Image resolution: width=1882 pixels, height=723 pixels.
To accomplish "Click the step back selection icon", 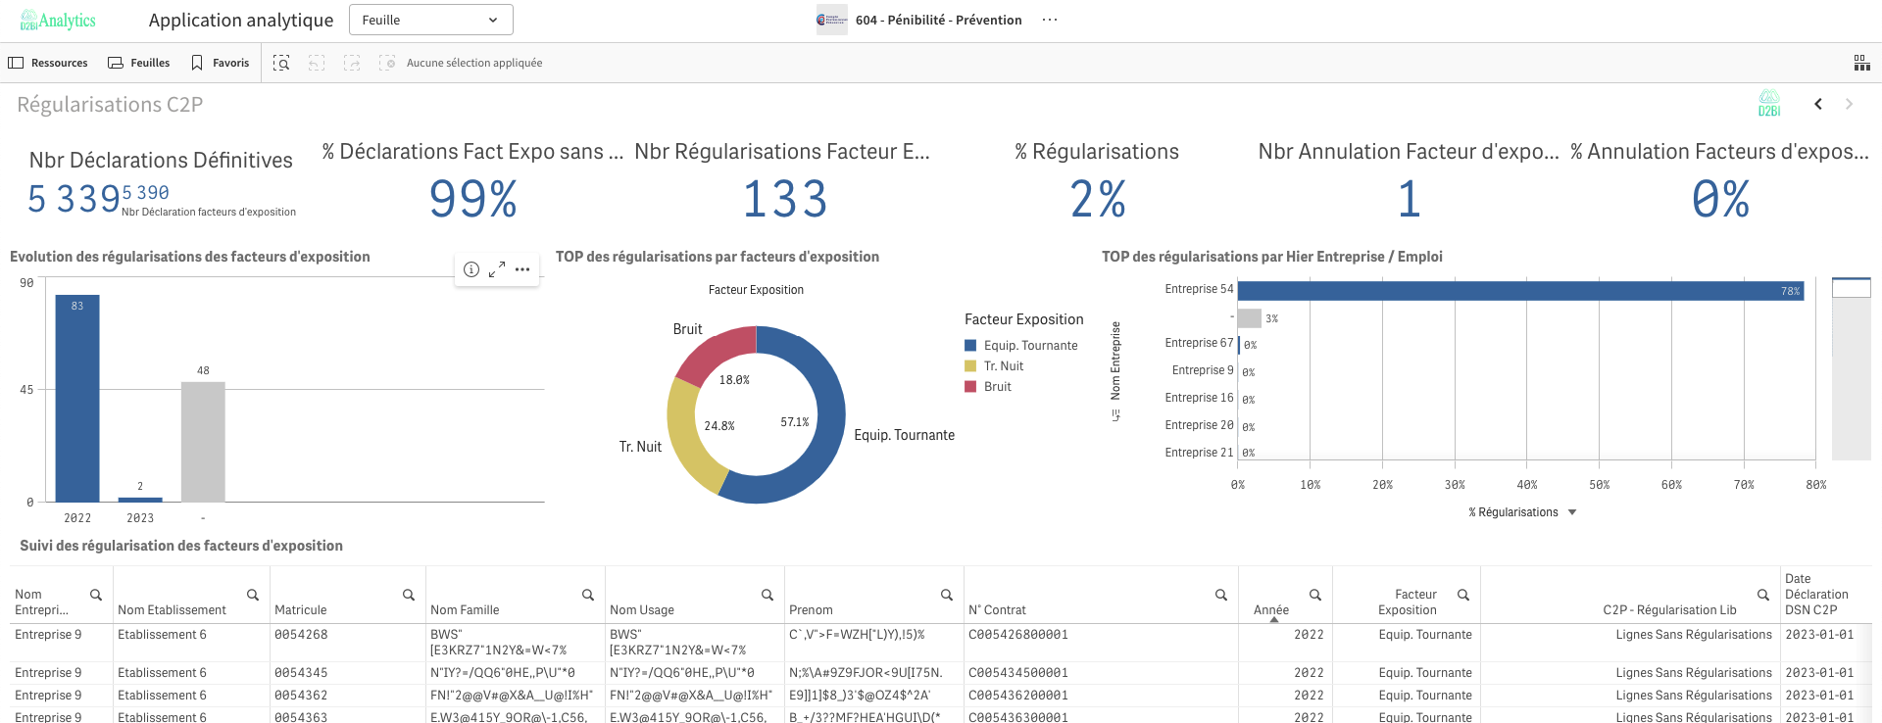I will coord(317,63).
